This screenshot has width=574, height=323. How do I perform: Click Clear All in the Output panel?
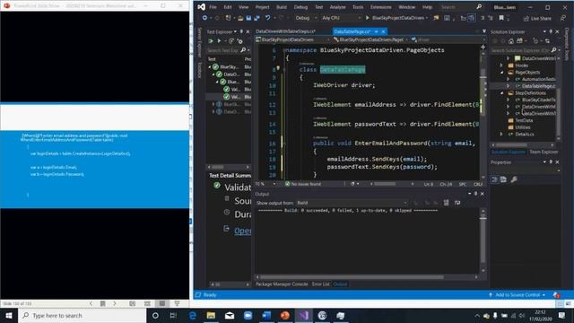click(x=446, y=203)
